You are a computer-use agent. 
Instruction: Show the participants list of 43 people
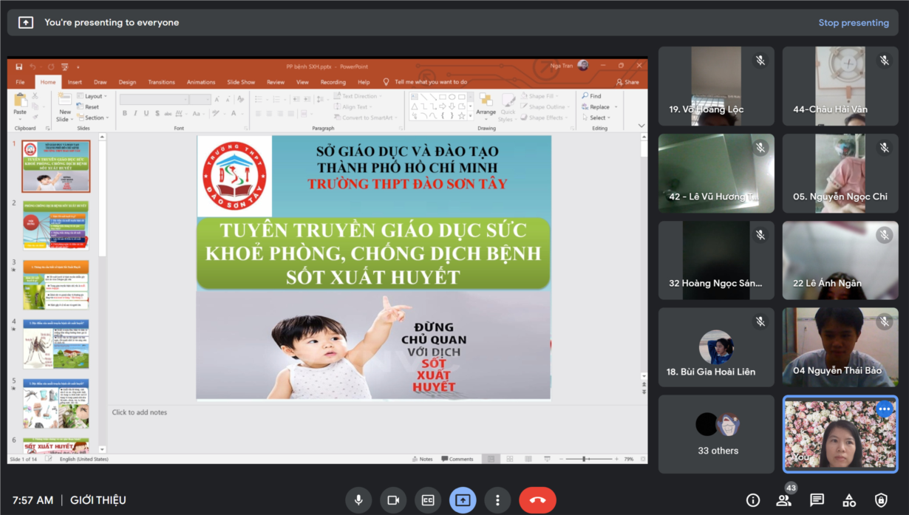784,500
